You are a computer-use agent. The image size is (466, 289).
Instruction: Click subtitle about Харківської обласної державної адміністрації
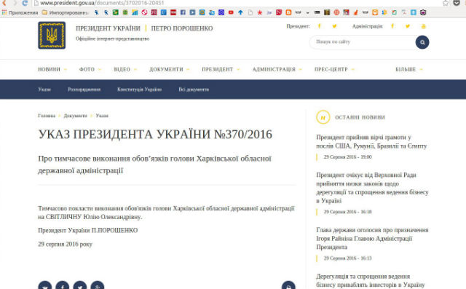click(x=155, y=165)
